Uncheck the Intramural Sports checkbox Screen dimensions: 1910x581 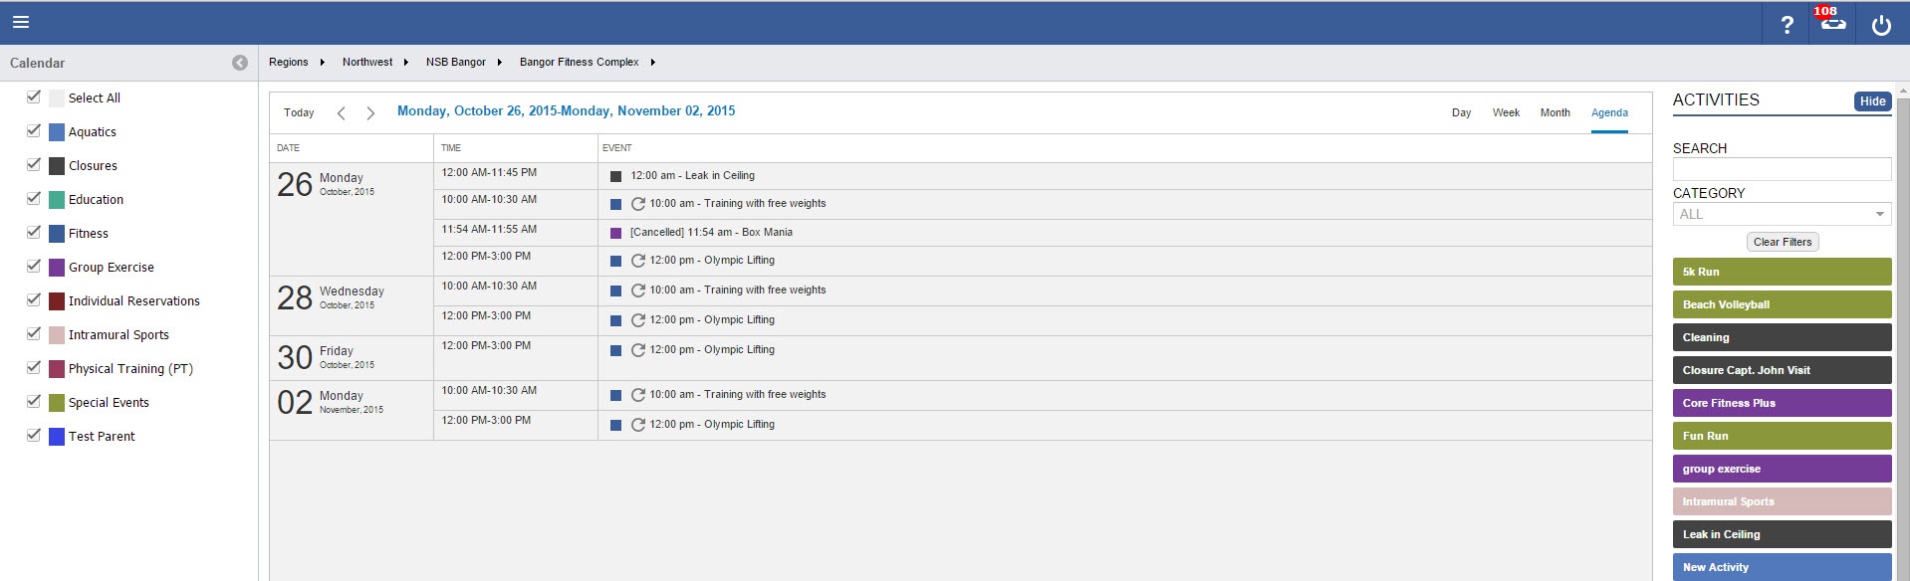click(x=34, y=333)
